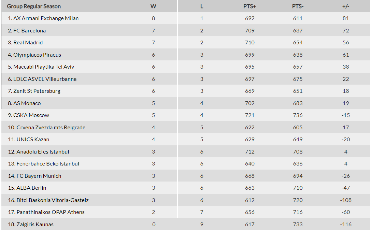This screenshot has width=371, height=231.
Task: Click the PTS- column header
Action: [x=298, y=6]
